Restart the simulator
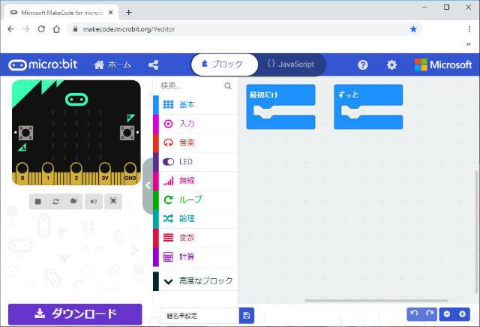This screenshot has width=480, height=327. tap(55, 201)
